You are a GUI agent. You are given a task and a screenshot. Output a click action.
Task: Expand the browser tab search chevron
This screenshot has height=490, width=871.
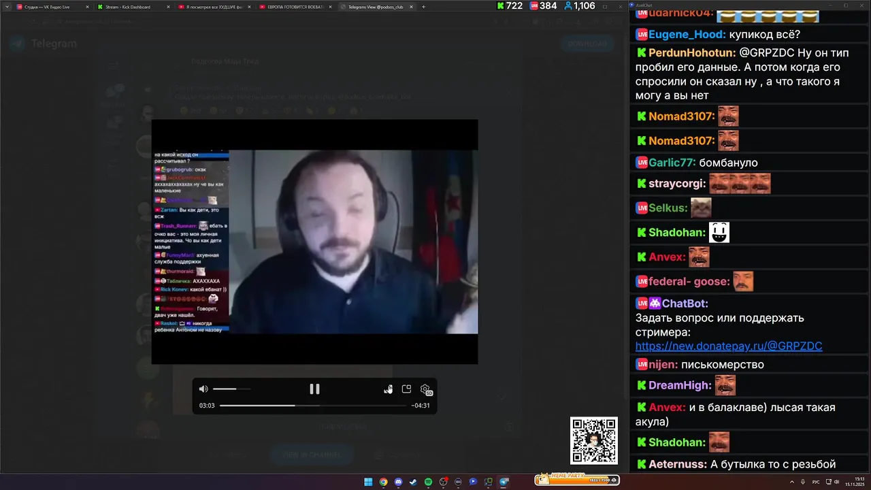coord(6,7)
